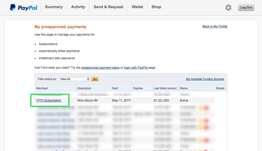
Task: Open Set Available Funding Sources link
Action: click(x=205, y=79)
